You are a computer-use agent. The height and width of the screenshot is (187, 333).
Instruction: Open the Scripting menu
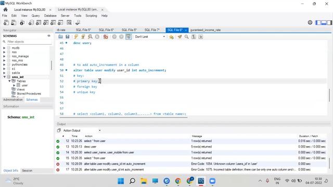coord(91,16)
